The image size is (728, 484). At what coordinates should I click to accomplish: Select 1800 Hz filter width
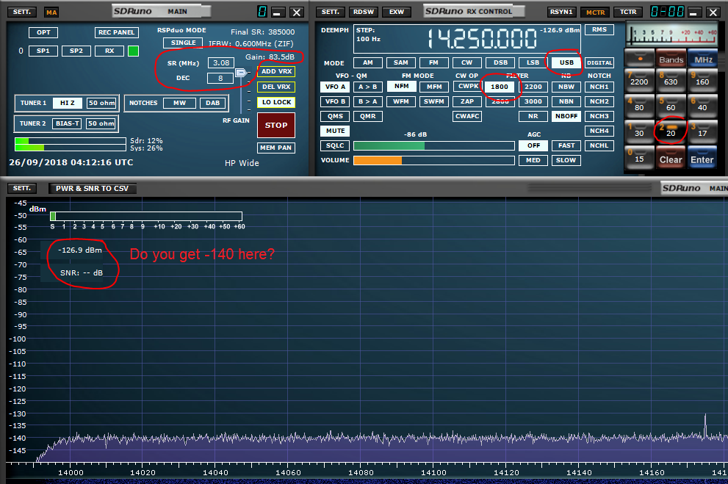click(500, 87)
